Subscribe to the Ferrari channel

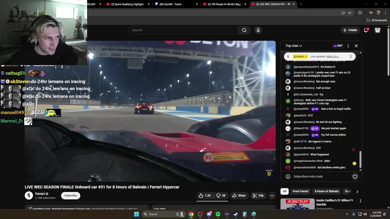(71, 196)
